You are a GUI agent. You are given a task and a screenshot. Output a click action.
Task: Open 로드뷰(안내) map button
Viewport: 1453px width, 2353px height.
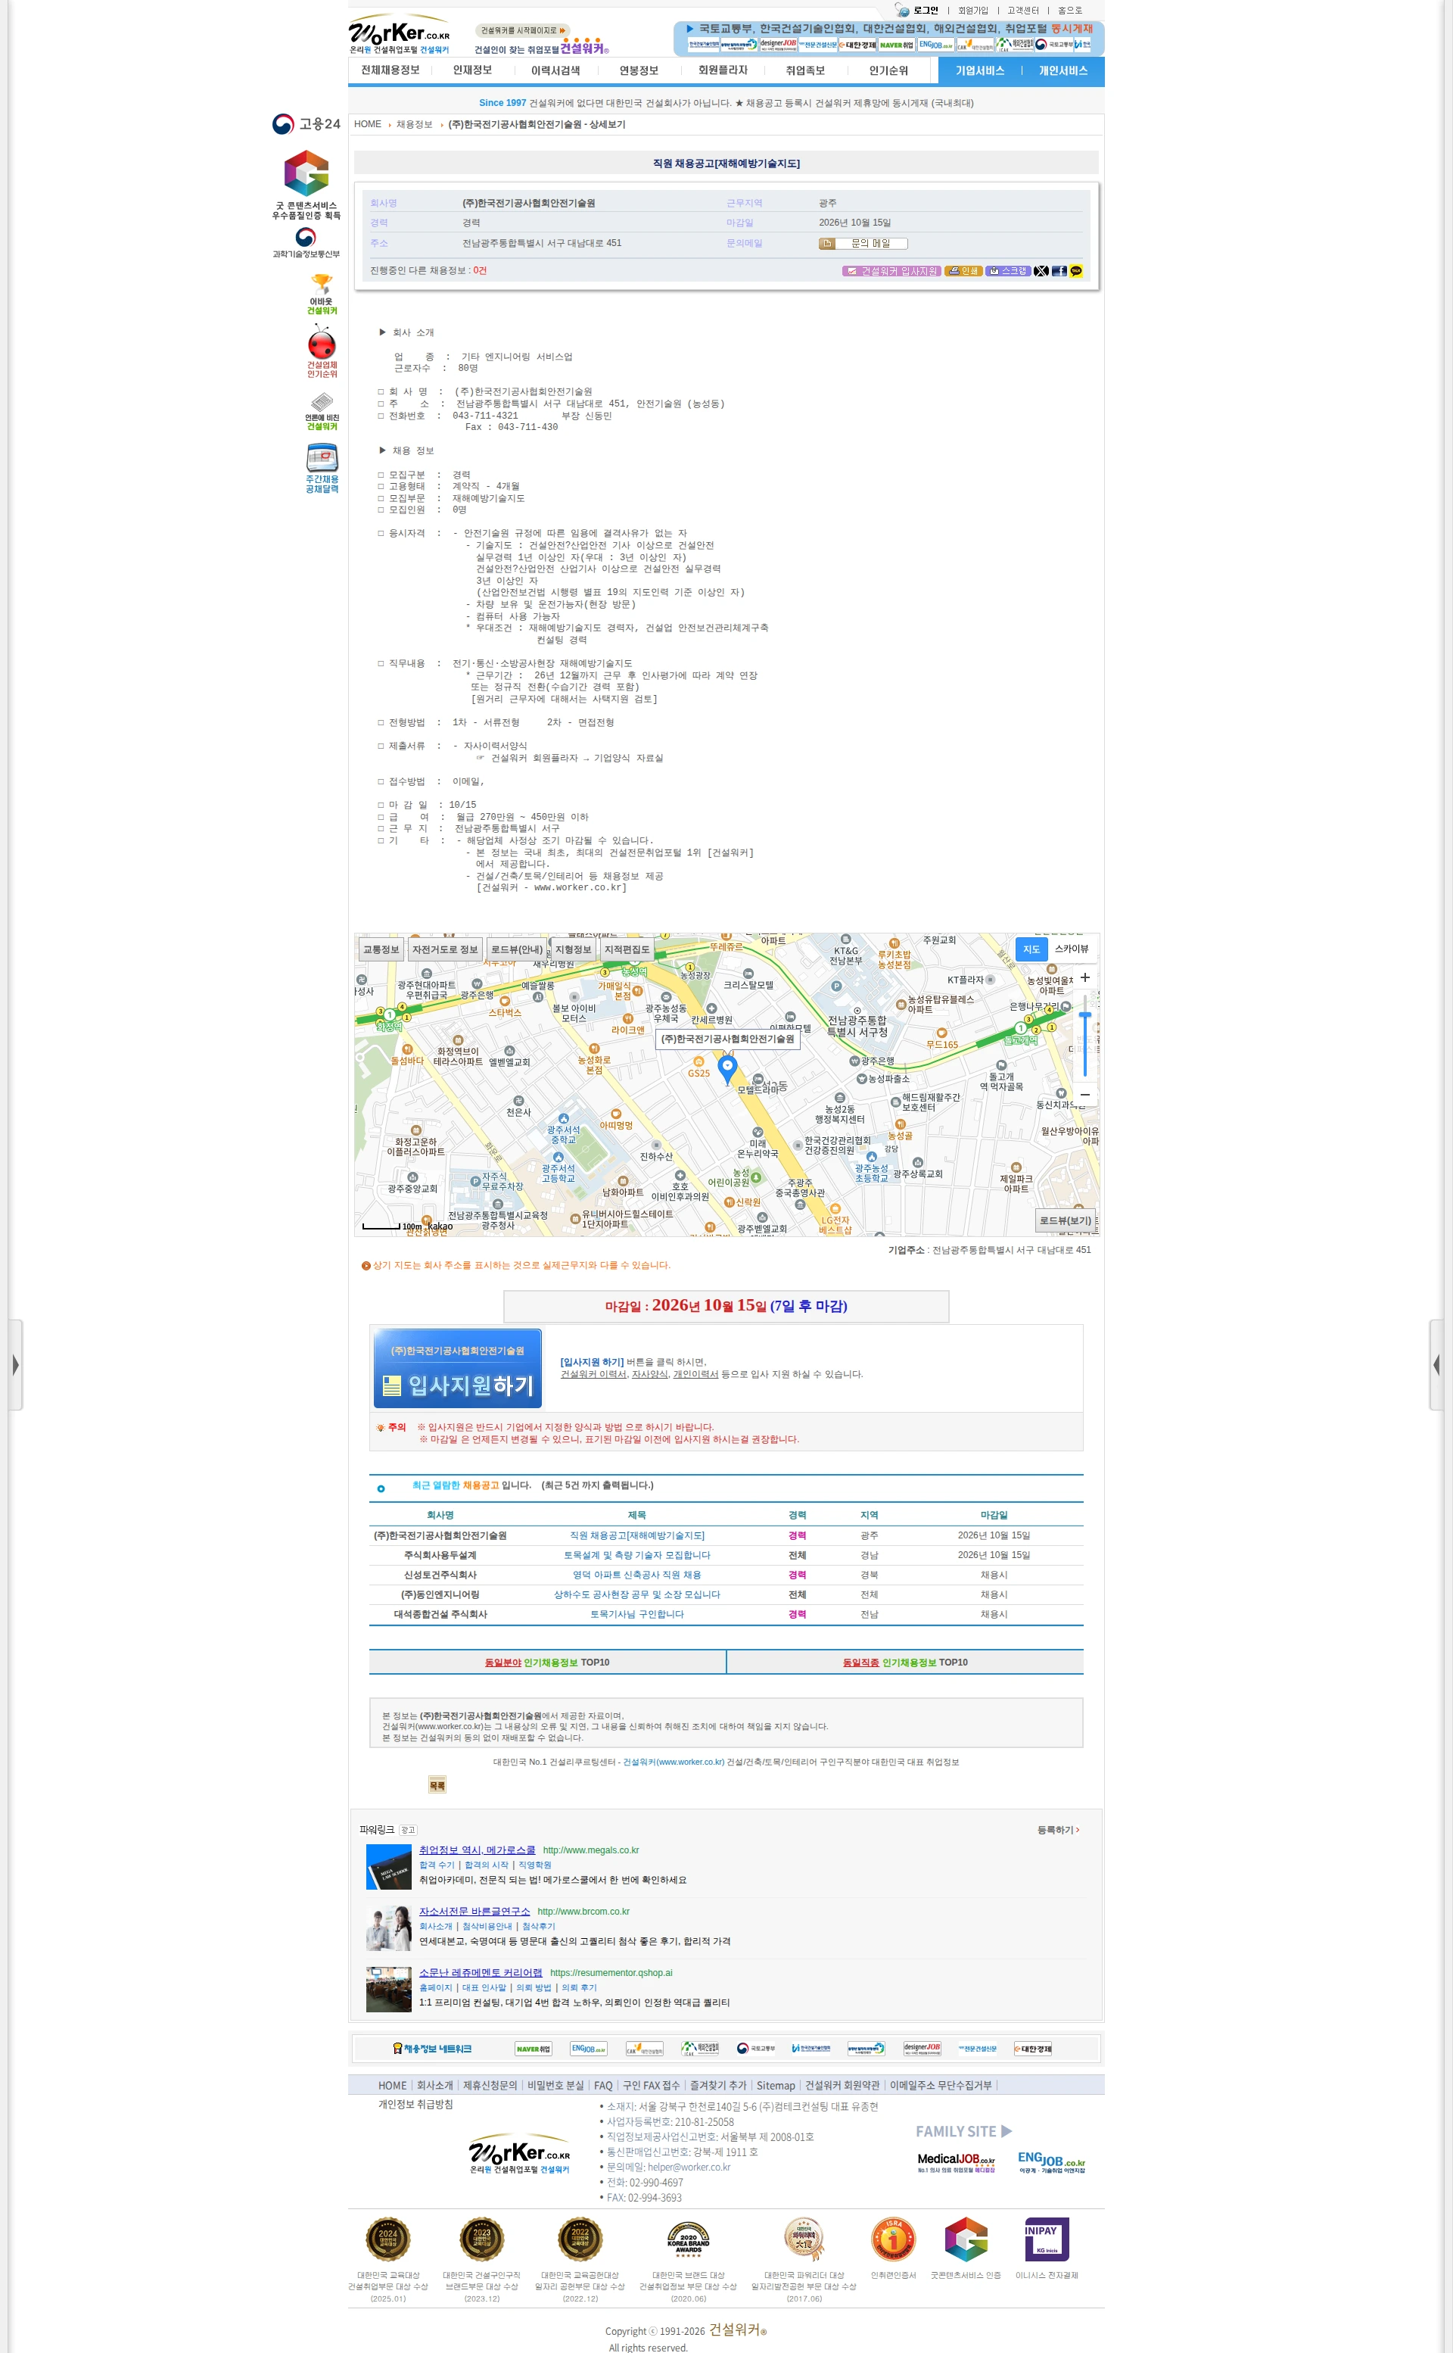click(517, 949)
